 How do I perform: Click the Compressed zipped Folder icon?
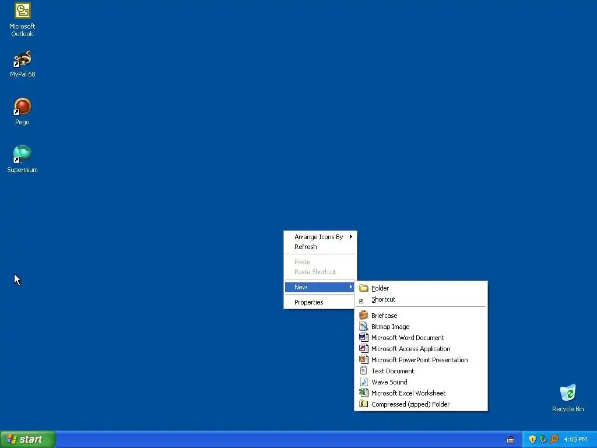(364, 404)
